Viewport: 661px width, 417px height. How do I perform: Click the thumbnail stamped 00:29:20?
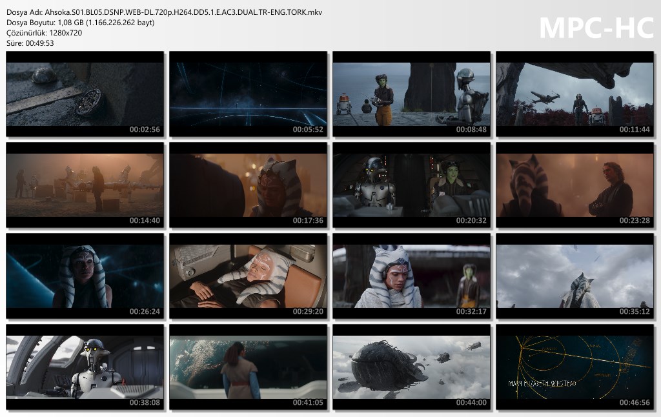pos(248,276)
